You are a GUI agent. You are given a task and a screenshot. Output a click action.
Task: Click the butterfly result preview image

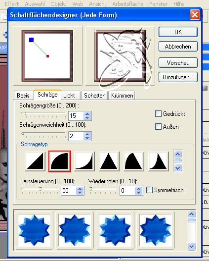121,56
